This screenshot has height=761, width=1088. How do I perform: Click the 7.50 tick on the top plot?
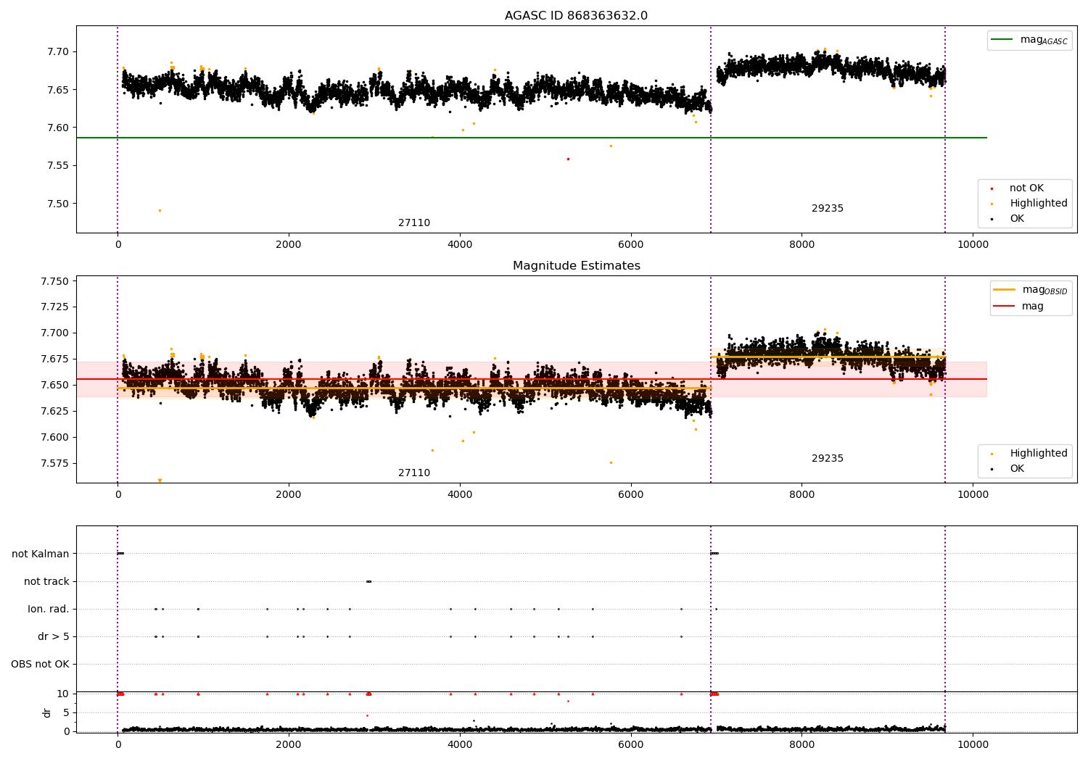(x=59, y=204)
